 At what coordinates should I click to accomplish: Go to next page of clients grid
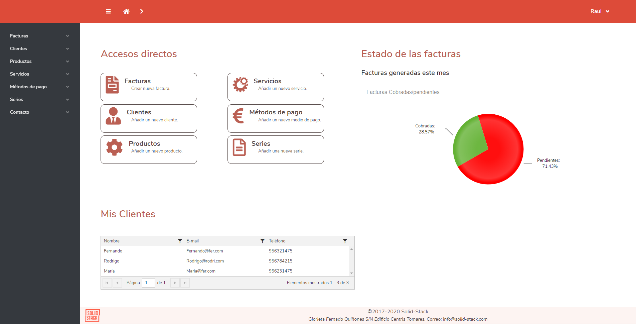click(175, 283)
